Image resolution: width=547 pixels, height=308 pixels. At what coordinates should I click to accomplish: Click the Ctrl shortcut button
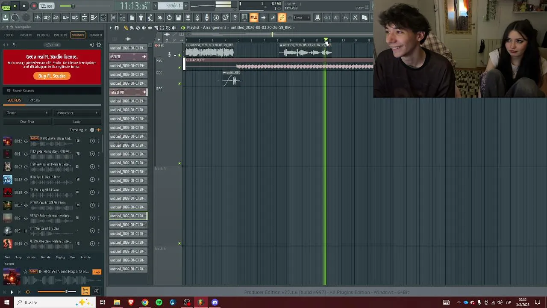[x=327, y=18]
